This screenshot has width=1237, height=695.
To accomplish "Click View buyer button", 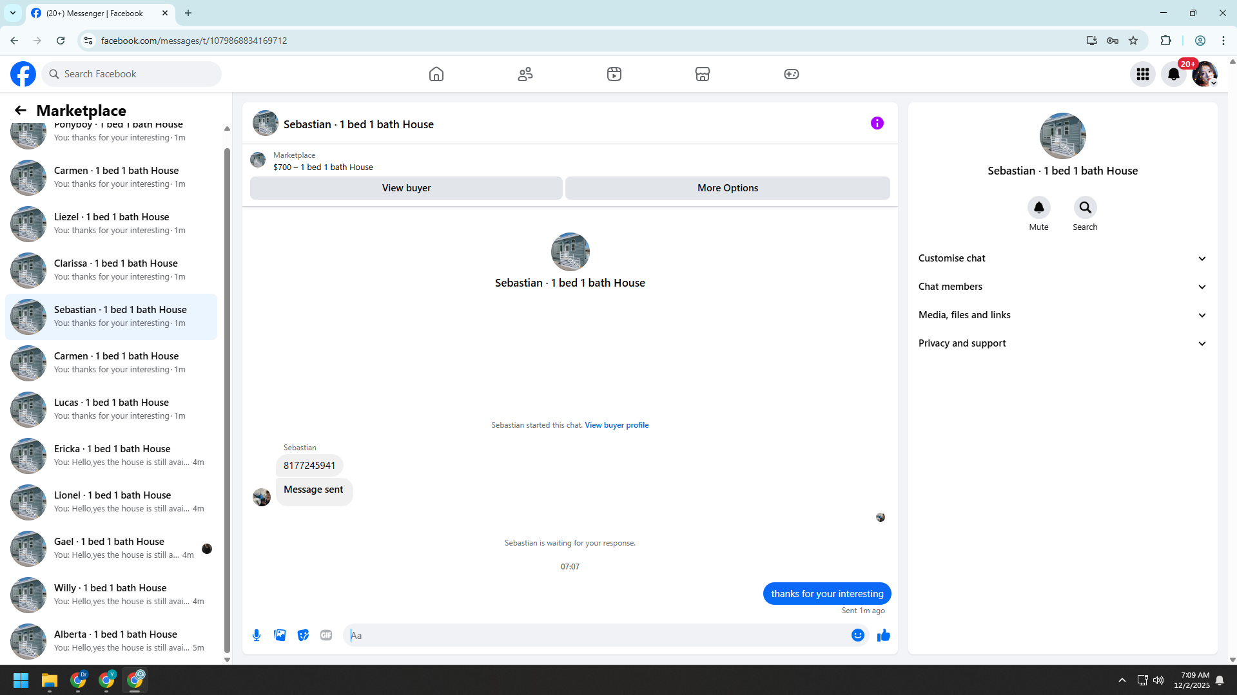I will 406,188.
